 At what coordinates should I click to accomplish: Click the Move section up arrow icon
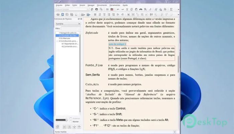79,127
